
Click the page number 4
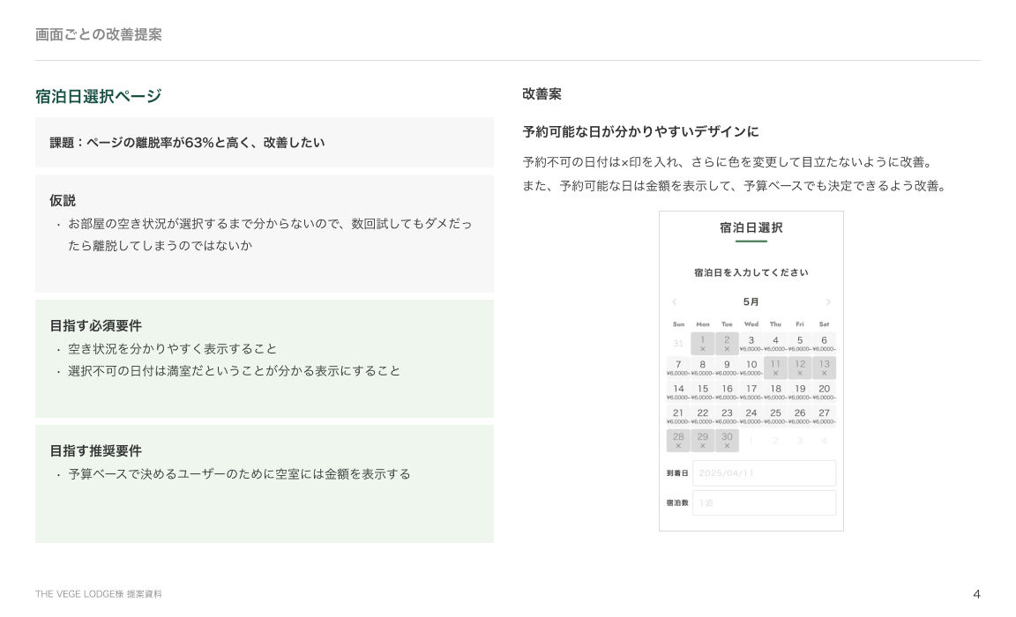[x=976, y=594]
